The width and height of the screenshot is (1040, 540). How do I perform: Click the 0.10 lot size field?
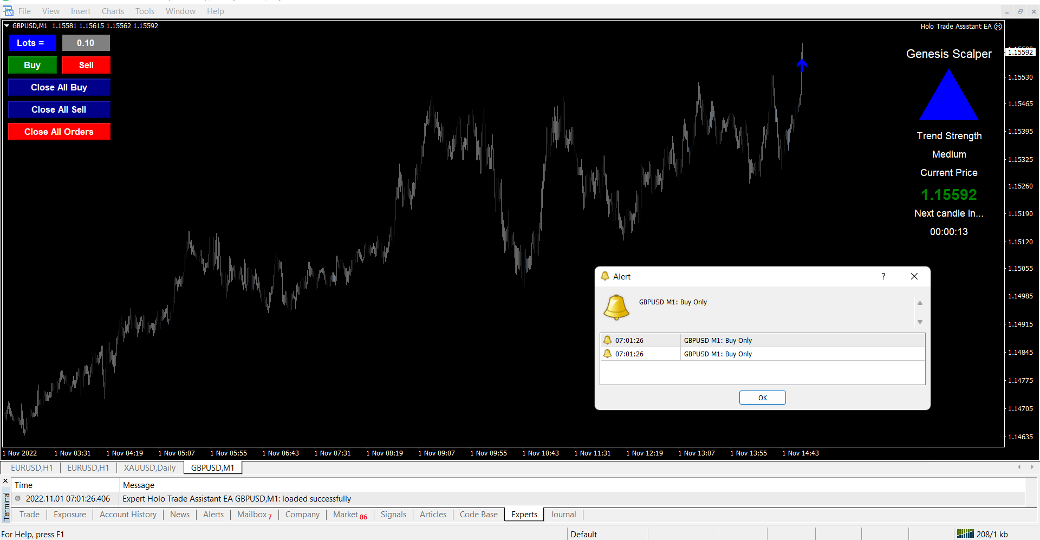tap(86, 43)
